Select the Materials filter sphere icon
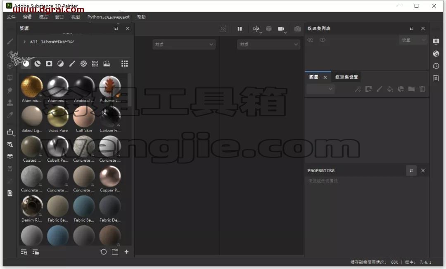This screenshot has height=269, width=446. 26,64
